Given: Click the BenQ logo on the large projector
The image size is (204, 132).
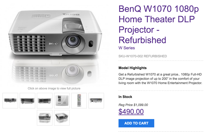Looking at the screenshot, I should click(x=53, y=43).
